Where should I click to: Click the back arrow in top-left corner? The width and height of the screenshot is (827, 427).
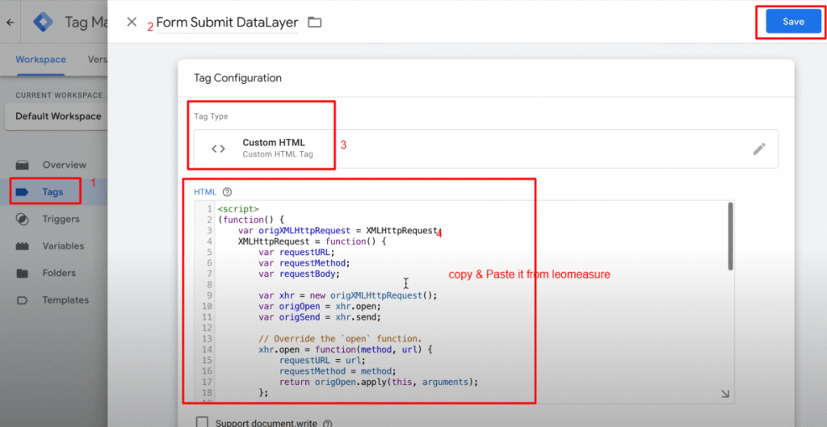point(10,22)
